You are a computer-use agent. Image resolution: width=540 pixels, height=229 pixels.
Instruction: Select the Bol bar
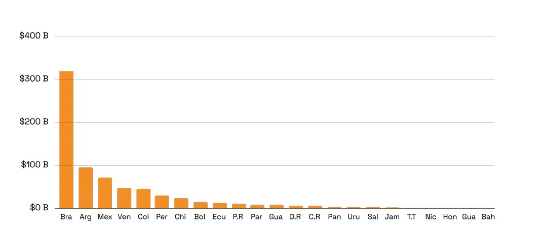point(201,205)
